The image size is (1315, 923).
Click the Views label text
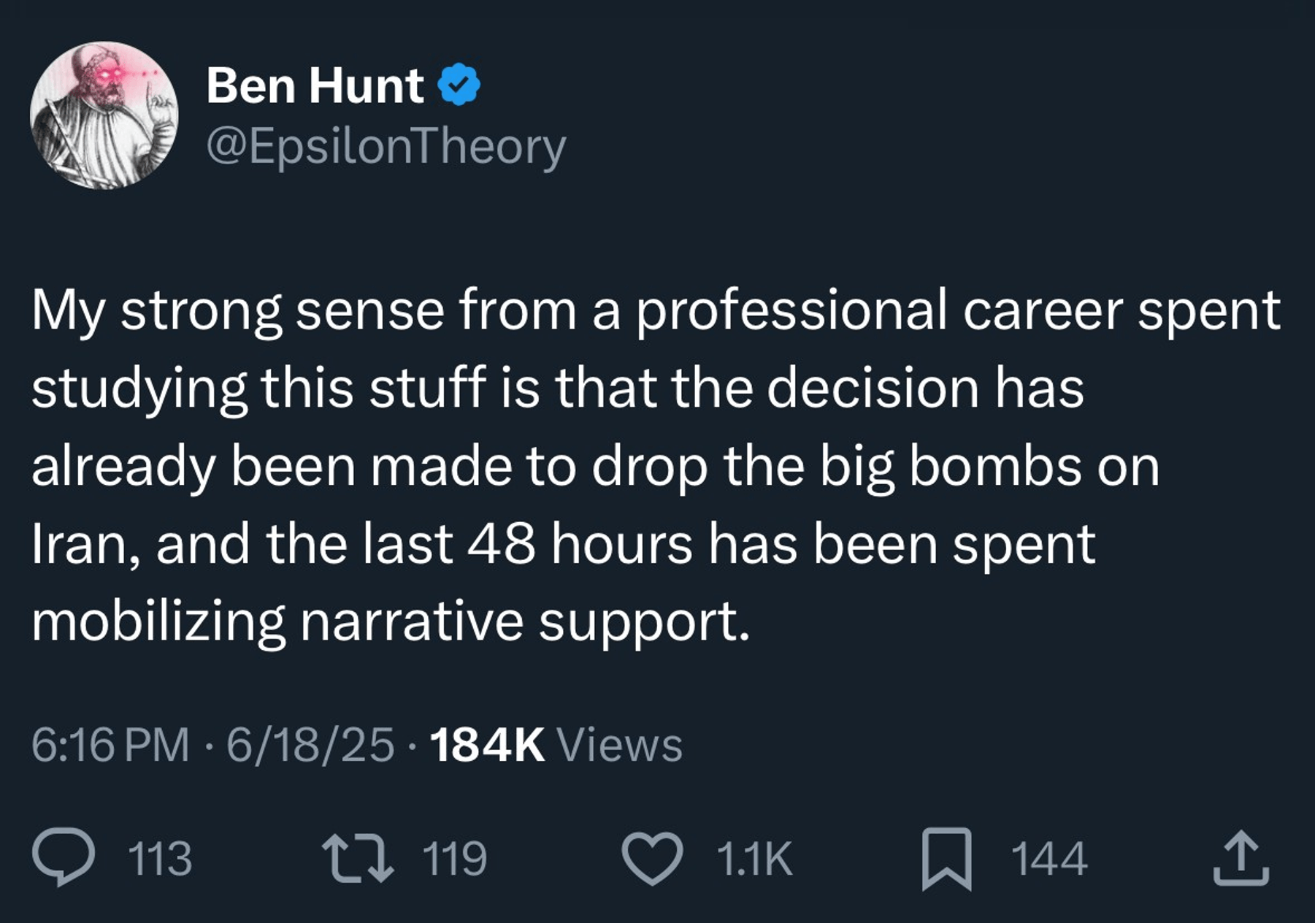tap(619, 746)
